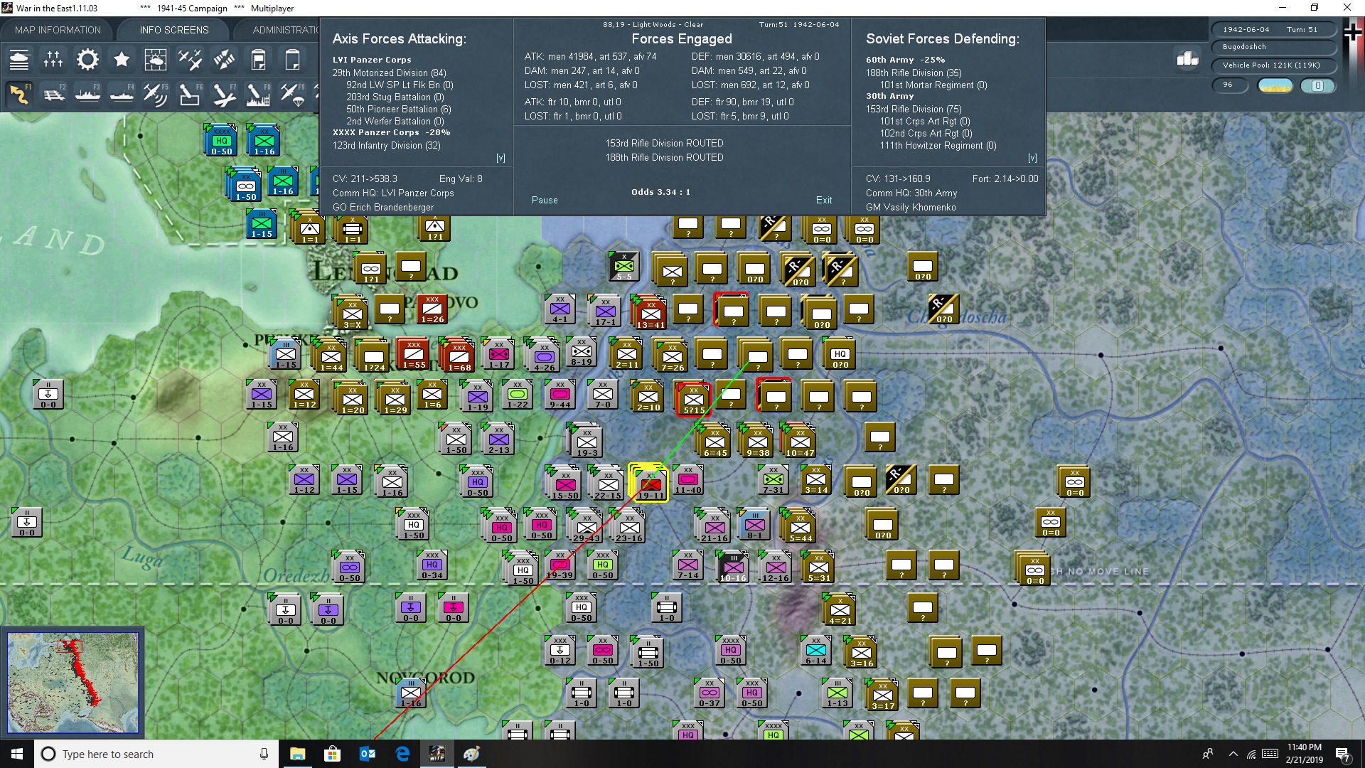Click 123rd Infantry Division in attackers list

386,146
